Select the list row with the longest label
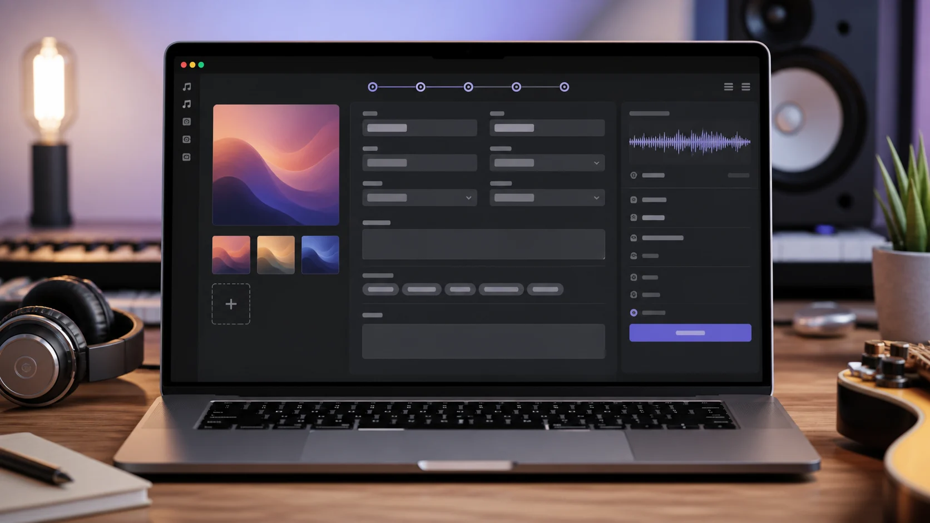This screenshot has height=523, width=930. [x=690, y=238]
